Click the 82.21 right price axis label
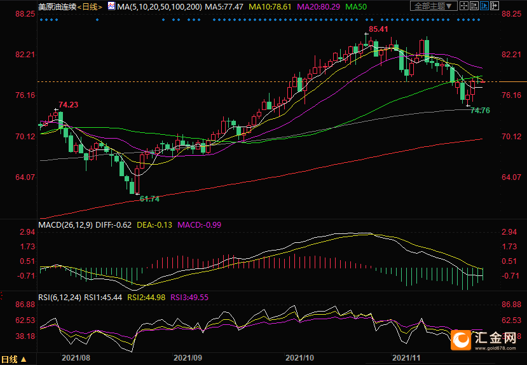This screenshot has width=527, height=365. 512,55
